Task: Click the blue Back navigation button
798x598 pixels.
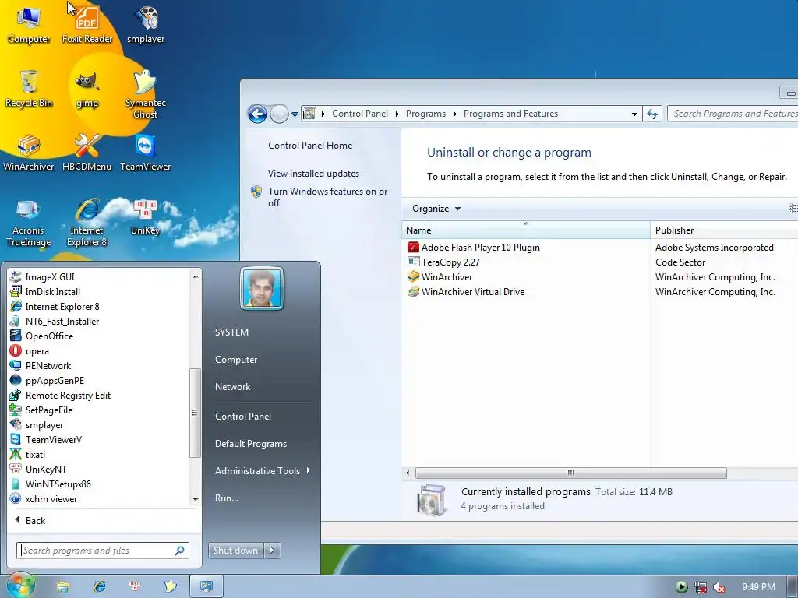Action: pyautogui.click(x=257, y=114)
